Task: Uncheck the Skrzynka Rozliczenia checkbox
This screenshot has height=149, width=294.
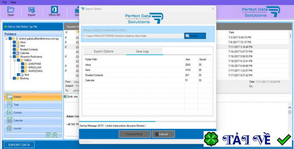Action: point(14,57)
